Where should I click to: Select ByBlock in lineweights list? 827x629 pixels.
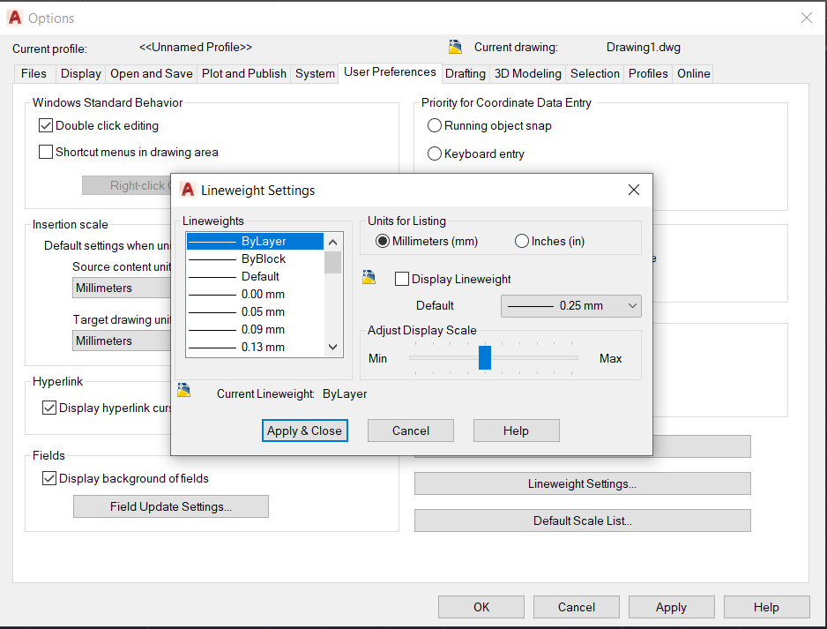point(256,258)
